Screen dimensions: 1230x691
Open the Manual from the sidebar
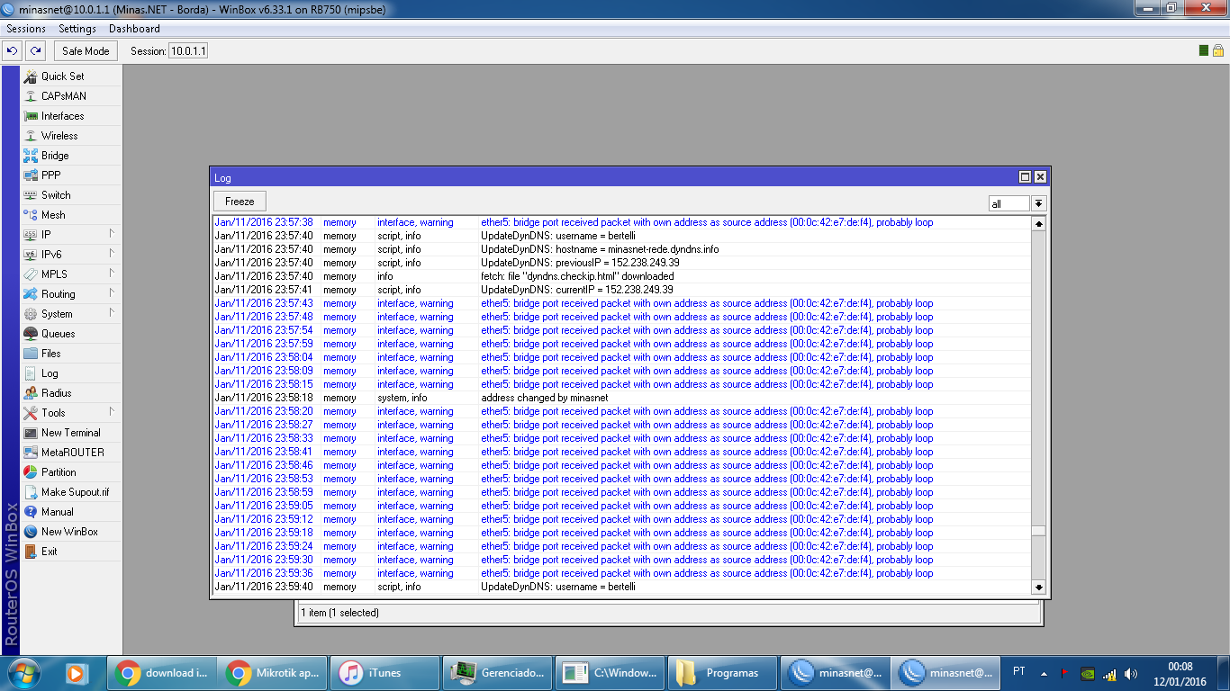[71, 512]
